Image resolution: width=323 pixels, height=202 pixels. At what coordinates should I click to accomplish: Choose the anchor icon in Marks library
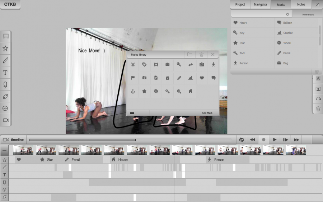[x=133, y=91]
